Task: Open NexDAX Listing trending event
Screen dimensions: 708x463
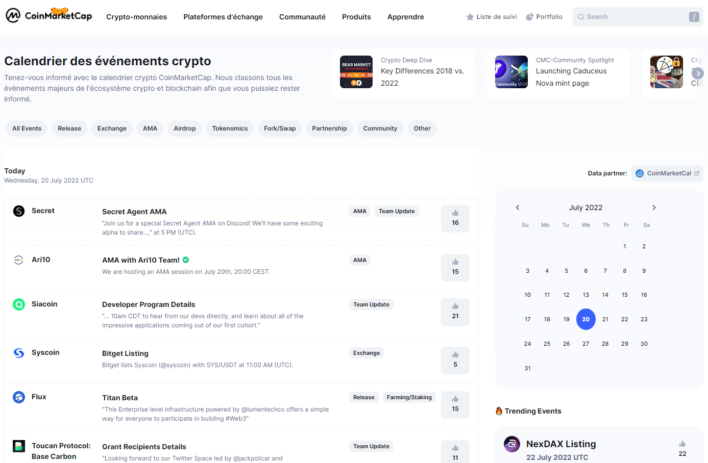Action: (x=561, y=444)
